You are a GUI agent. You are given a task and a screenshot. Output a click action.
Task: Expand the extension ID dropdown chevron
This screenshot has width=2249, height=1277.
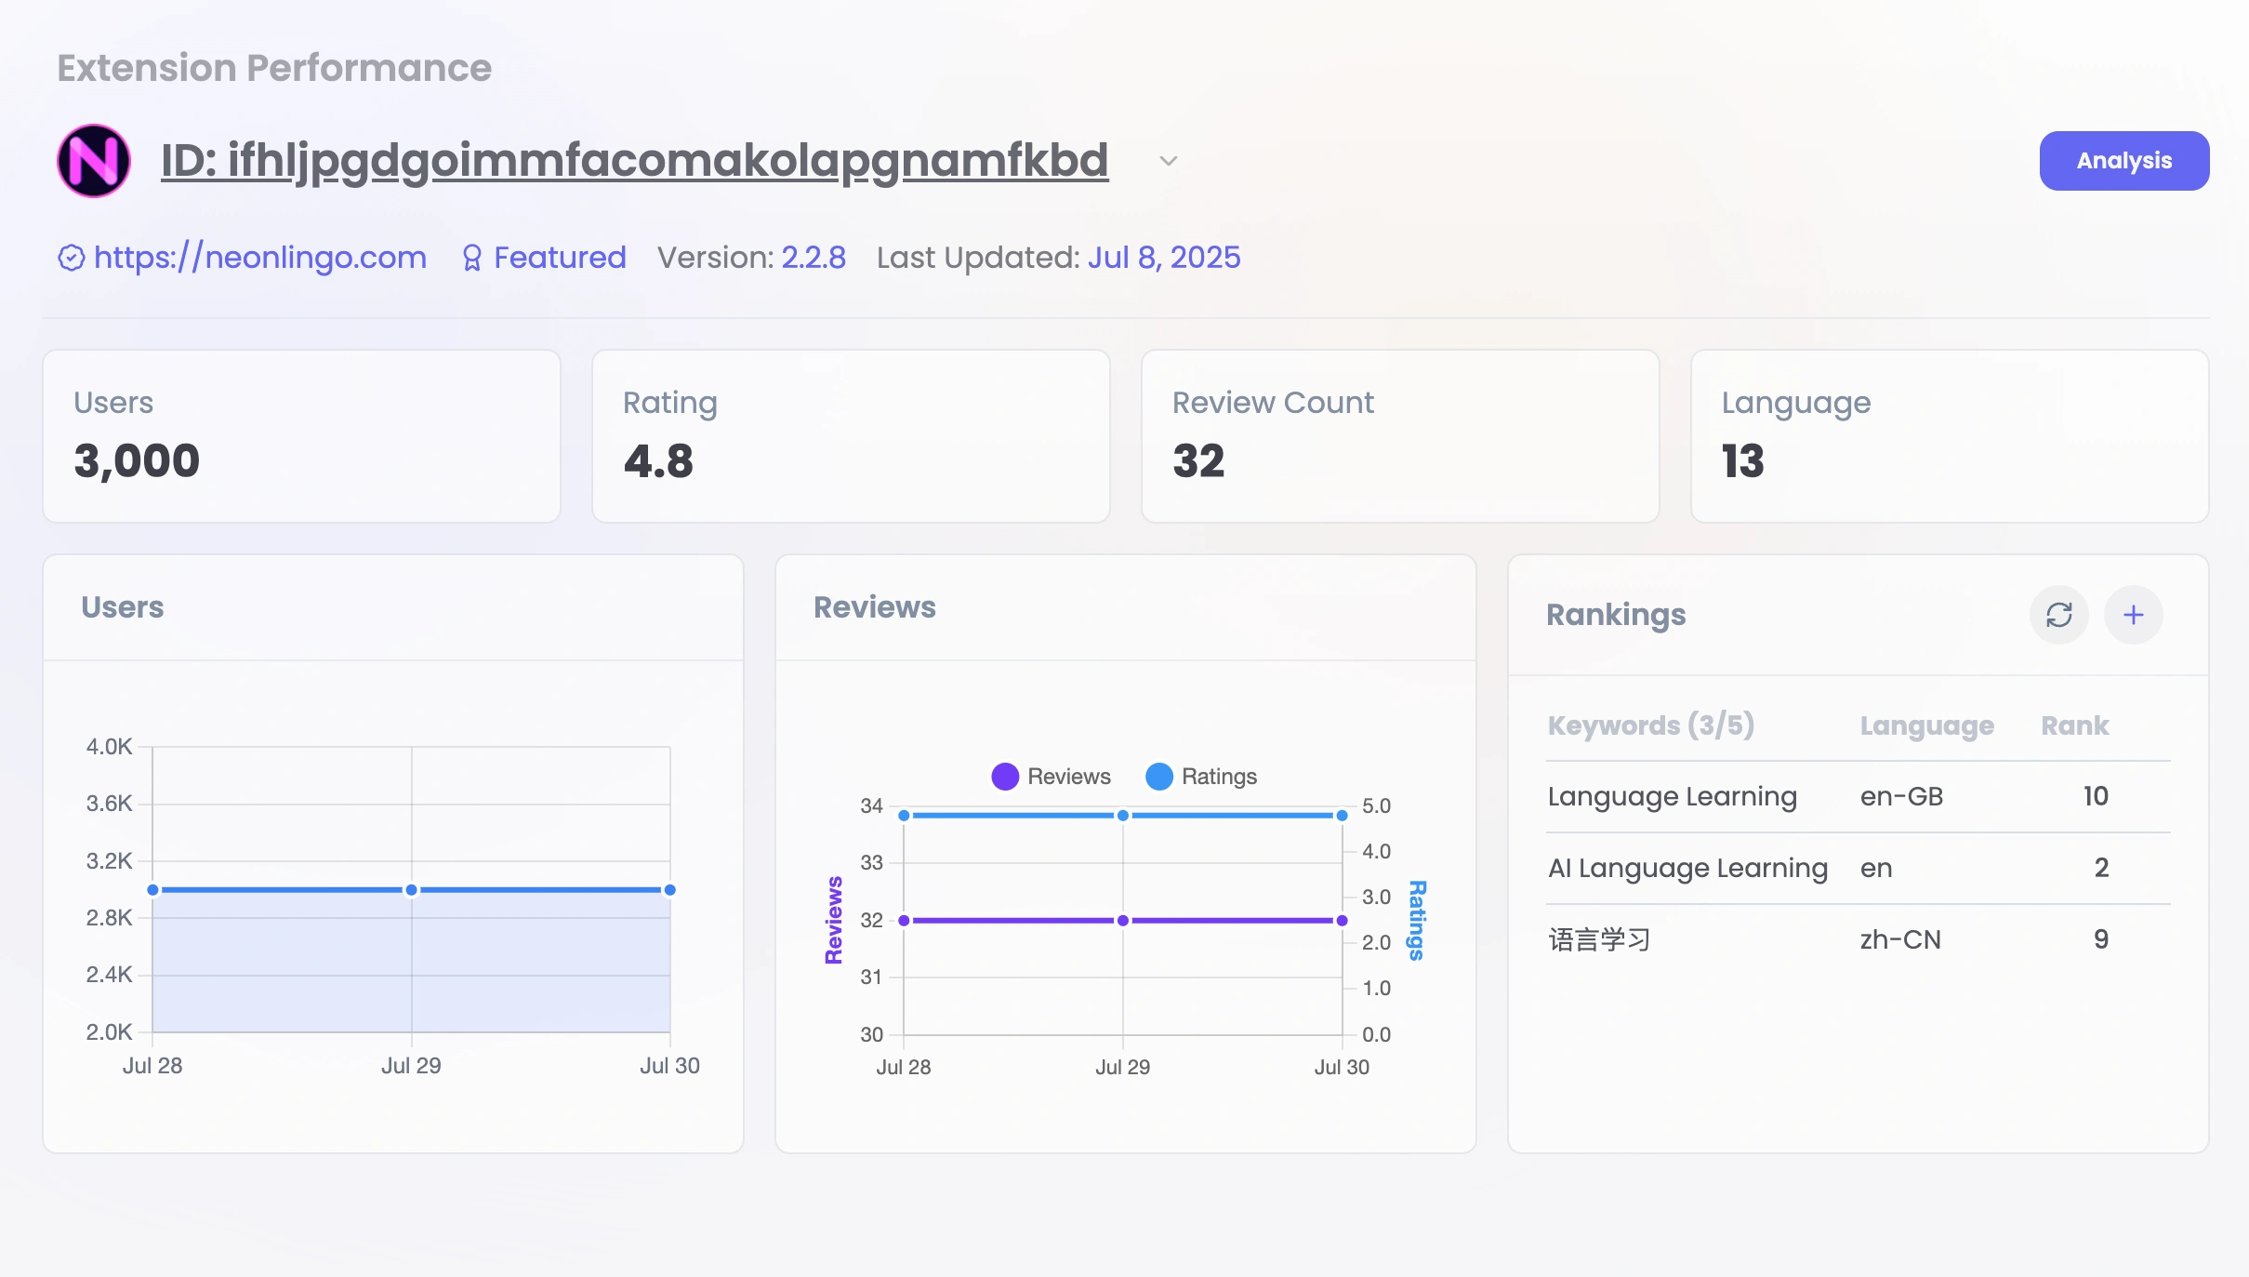(1169, 161)
